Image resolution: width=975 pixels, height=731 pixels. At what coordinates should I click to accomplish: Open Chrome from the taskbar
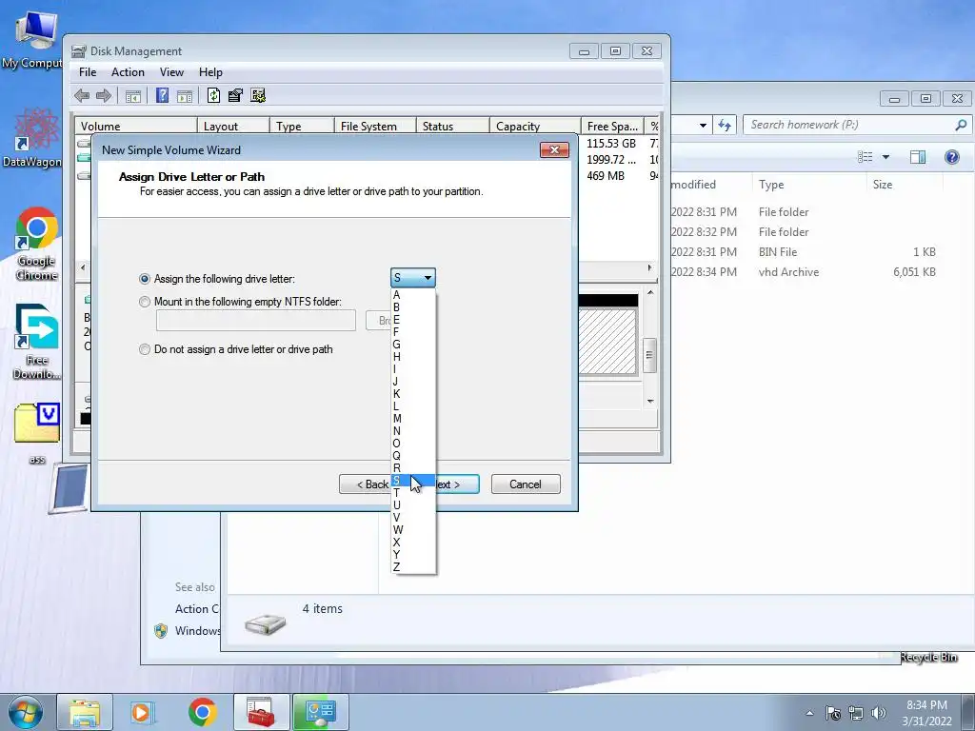click(x=202, y=712)
